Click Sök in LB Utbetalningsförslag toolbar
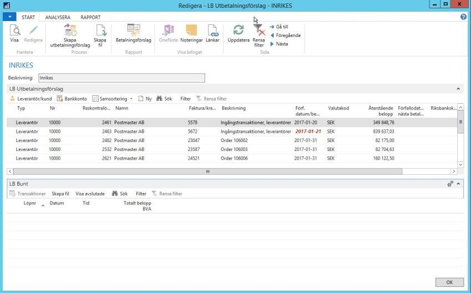This screenshot has width=471, height=293. (165, 98)
